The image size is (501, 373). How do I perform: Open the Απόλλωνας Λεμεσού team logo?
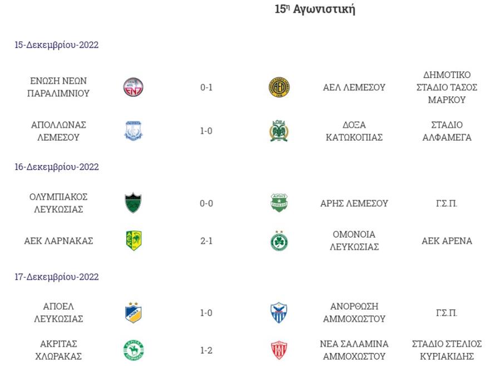point(133,131)
